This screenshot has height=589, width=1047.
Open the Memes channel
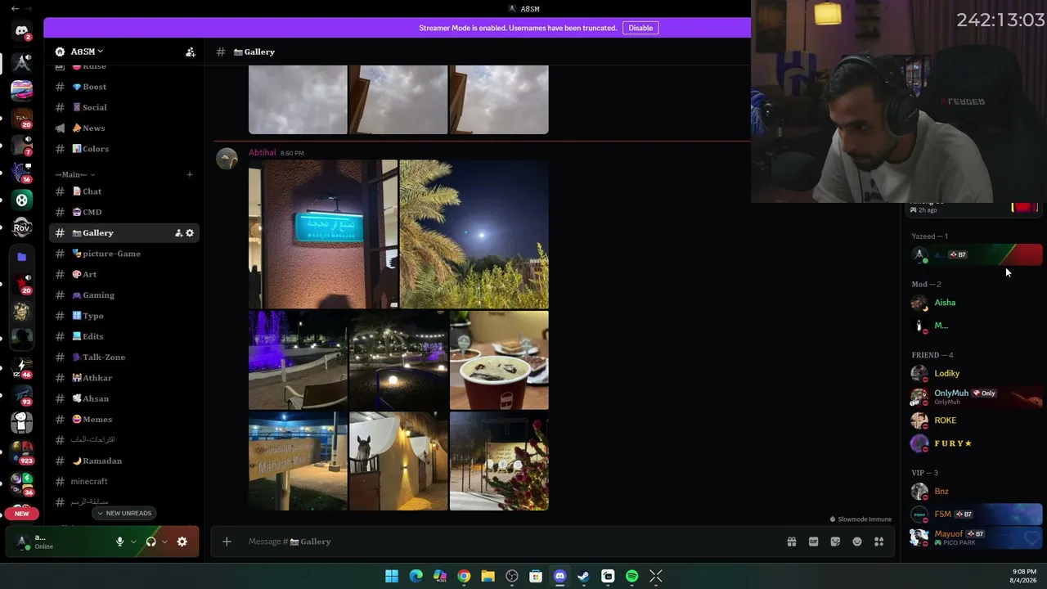pyautogui.click(x=124, y=420)
